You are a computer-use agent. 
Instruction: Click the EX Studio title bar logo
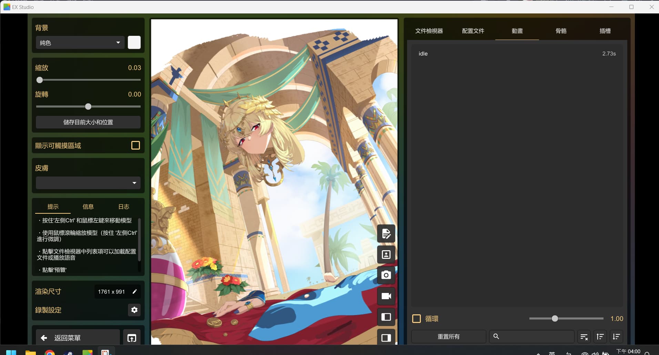coord(7,7)
